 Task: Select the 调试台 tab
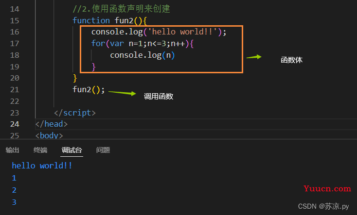[x=71, y=150]
